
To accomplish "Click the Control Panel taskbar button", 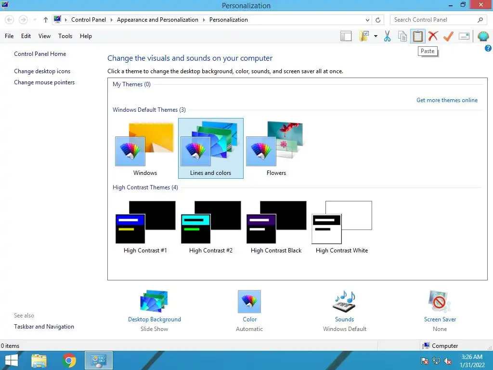I will [99, 360].
